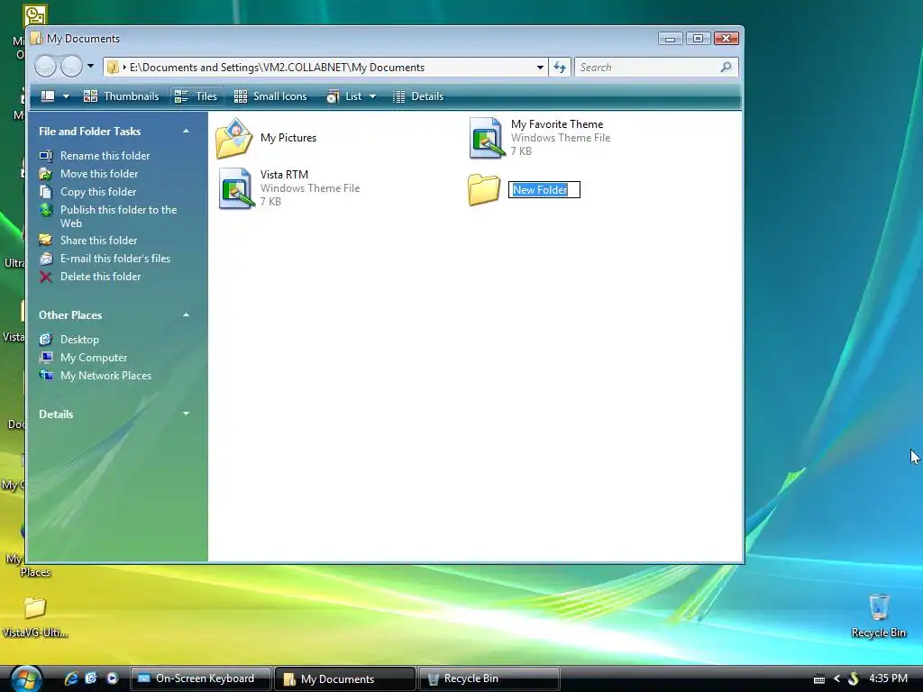Switch to On-Screen Keyboard taskbar button

pyautogui.click(x=200, y=678)
